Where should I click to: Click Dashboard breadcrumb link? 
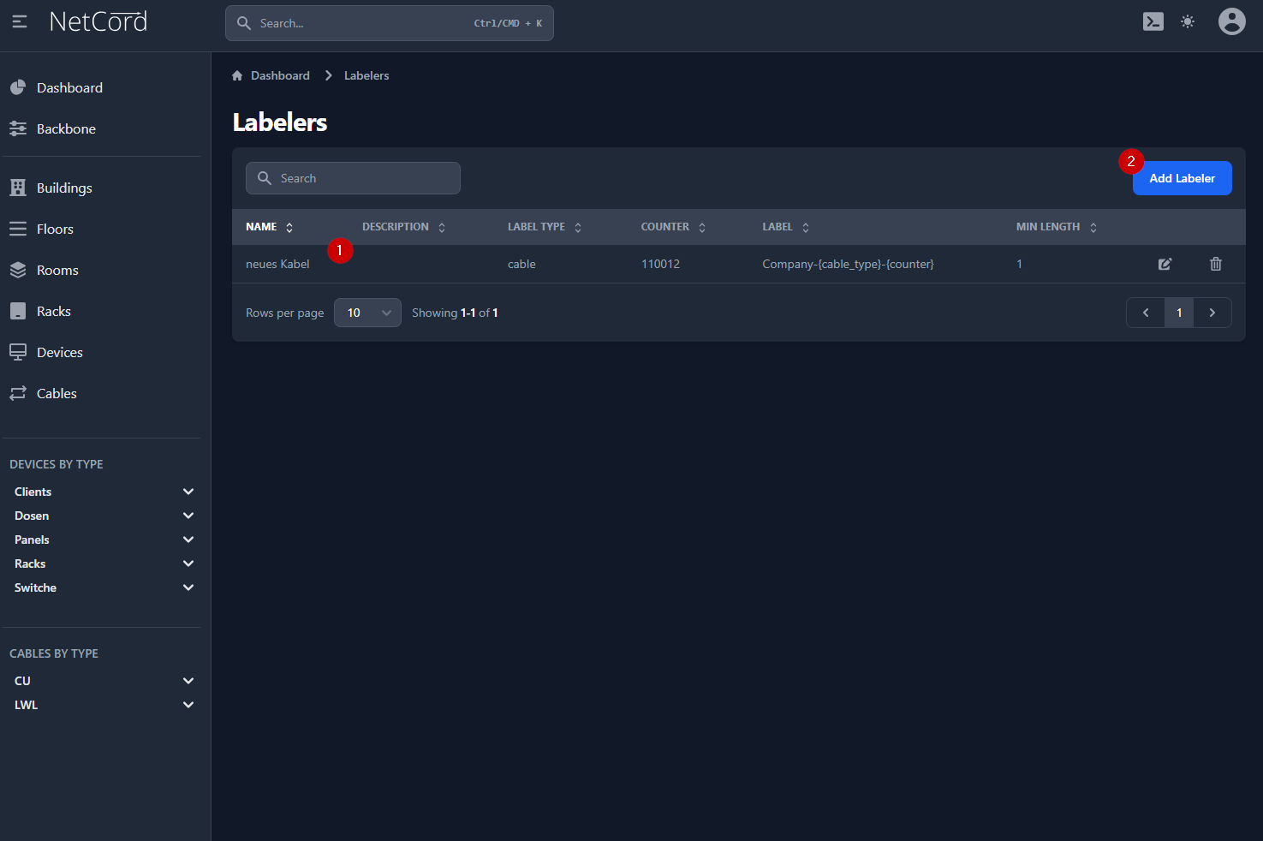[x=280, y=75]
